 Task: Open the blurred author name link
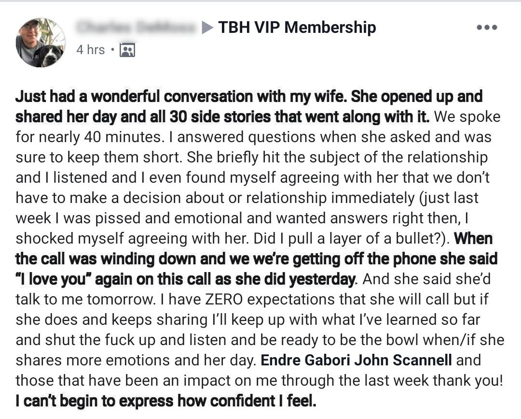point(137,28)
